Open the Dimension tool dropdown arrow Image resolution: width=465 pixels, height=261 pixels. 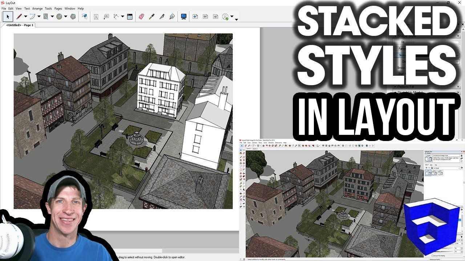click(122, 16)
